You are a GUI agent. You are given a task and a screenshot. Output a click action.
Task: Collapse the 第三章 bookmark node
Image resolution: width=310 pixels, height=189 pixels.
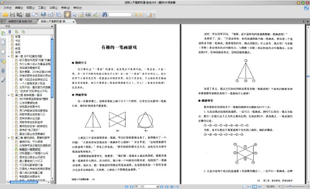[9, 138]
